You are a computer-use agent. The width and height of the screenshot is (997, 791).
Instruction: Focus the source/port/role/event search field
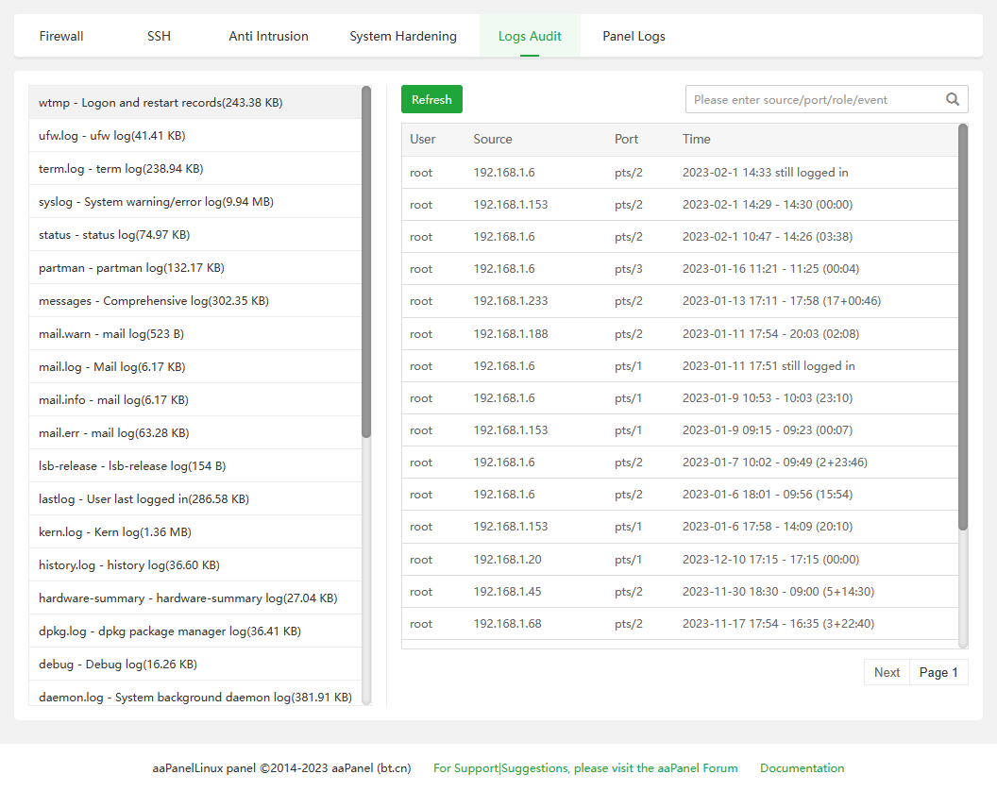[814, 99]
